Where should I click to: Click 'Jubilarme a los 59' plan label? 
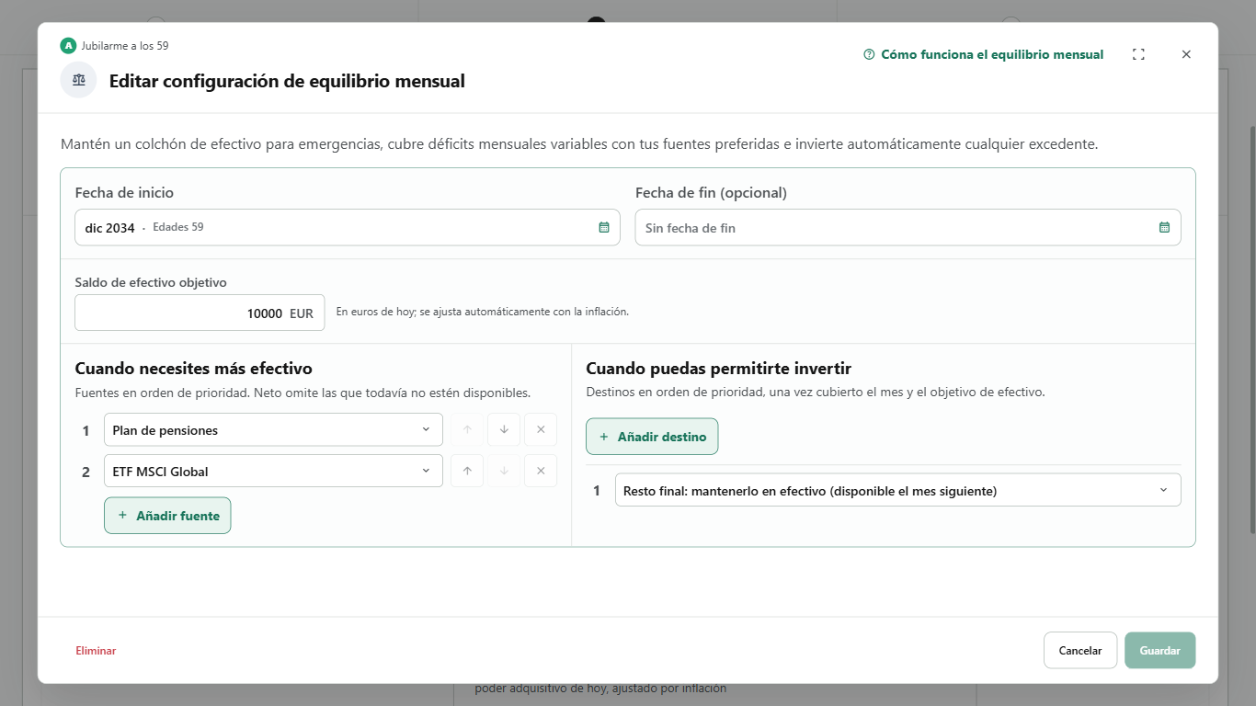[x=125, y=46]
